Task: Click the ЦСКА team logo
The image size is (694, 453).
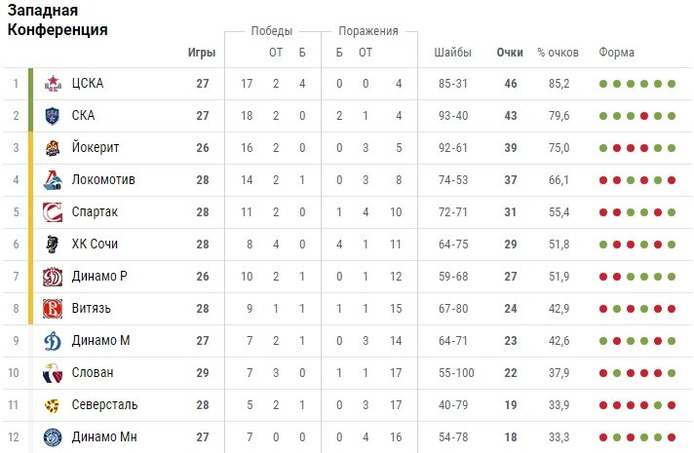Action: 53,84
